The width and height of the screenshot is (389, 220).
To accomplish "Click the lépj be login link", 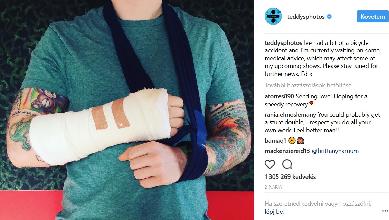I will click(274, 212).
